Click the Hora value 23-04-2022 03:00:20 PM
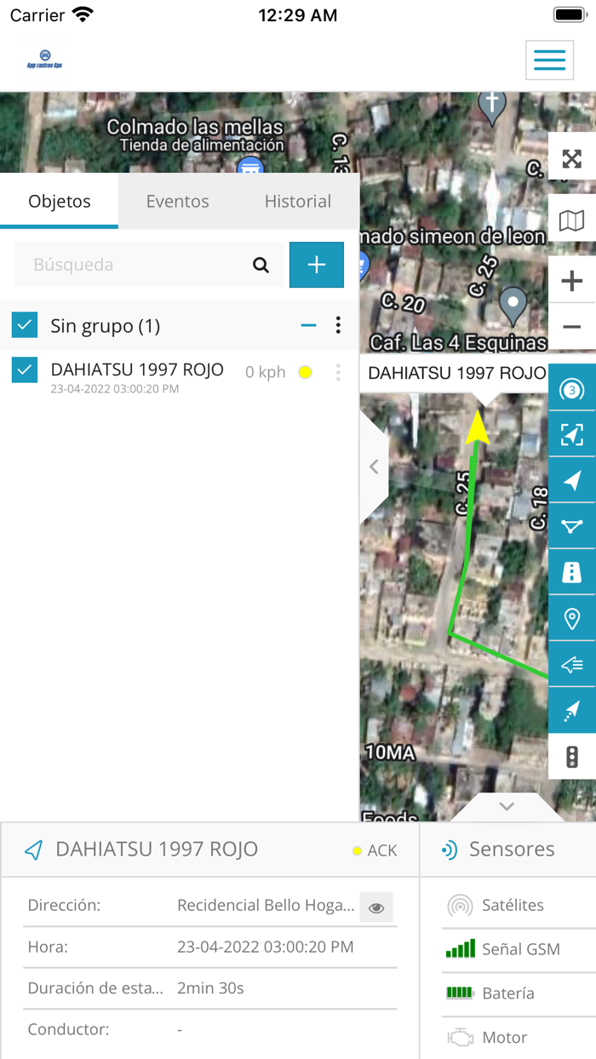This screenshot has height=1059, width=596. [x=266, y=947]
